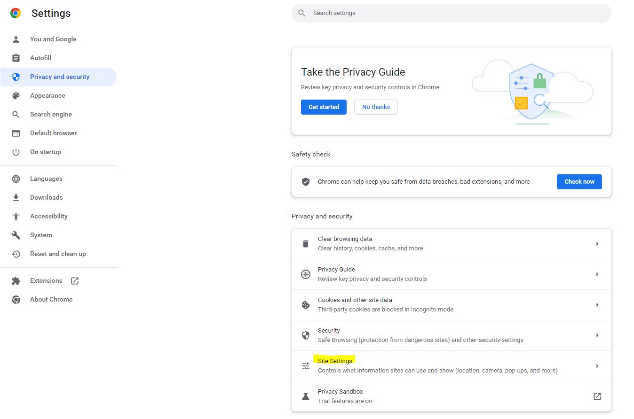634x419 pixels.
Task: Click the On startup power icon
Action: 16,152
